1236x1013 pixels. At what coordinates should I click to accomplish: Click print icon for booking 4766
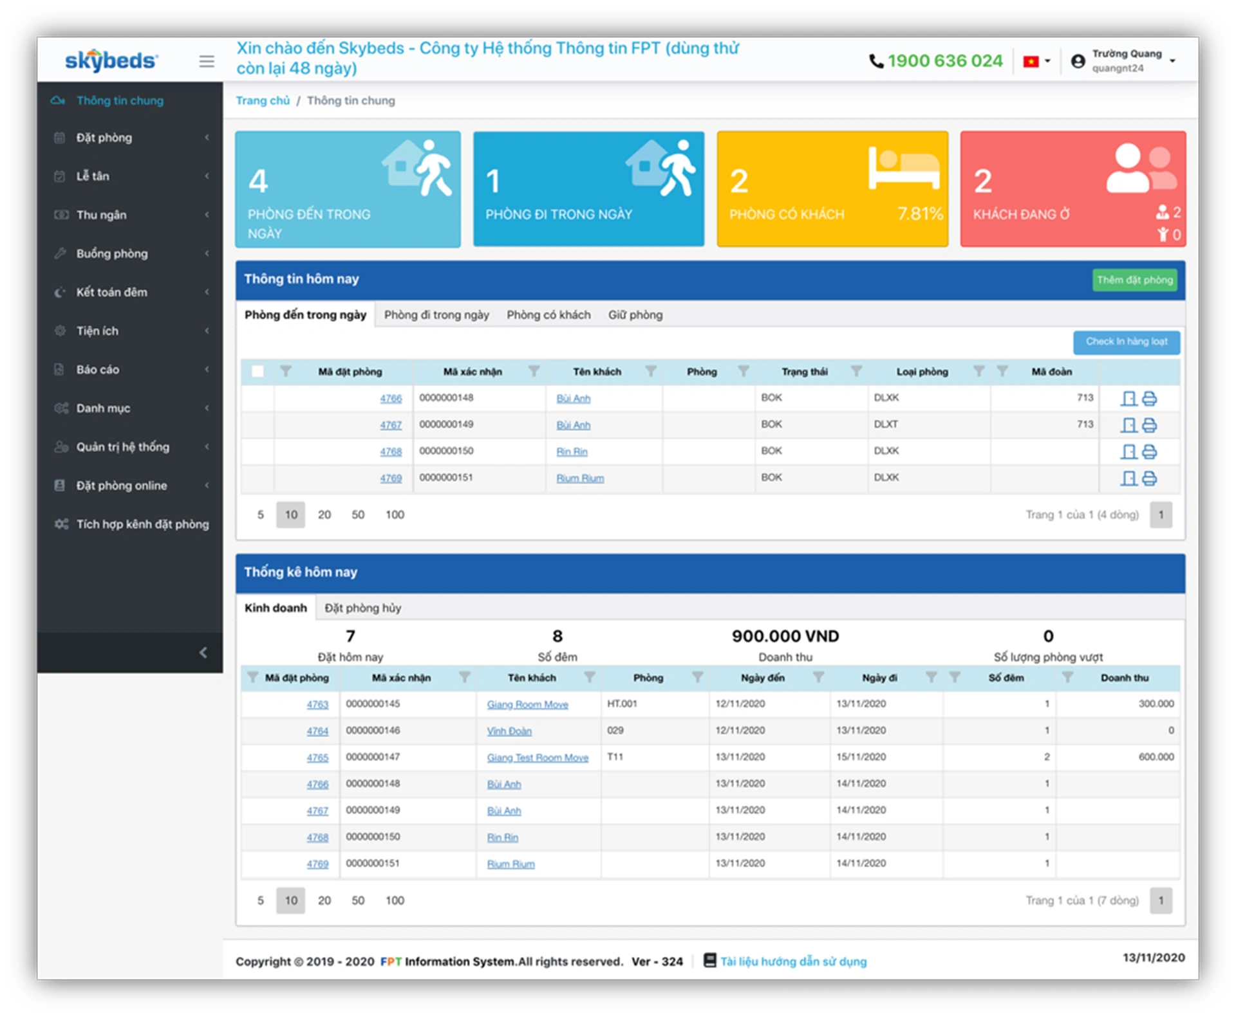click(1149, 399)
